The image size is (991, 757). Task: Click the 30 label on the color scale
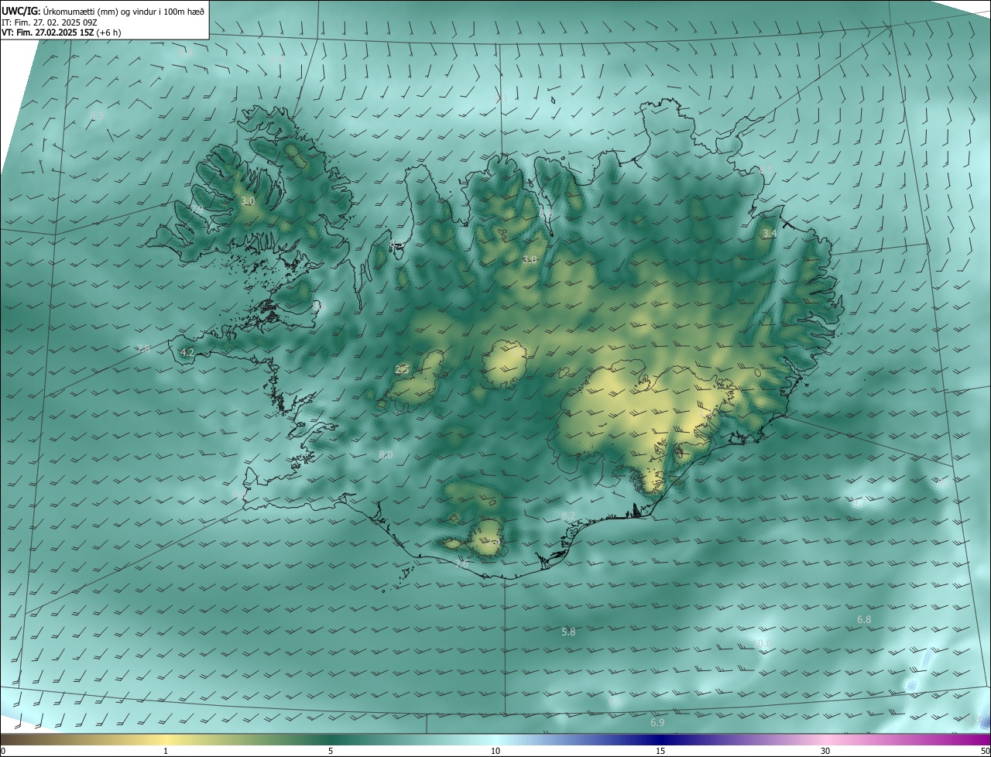(x=825, y=751)
